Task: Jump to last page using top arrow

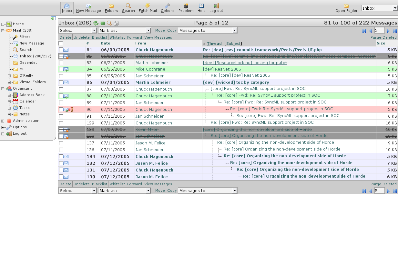Action: pyautogui.click(x=395, y=31)
